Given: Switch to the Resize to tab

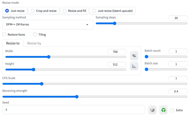Looking at the screenshot, I should pyautogui.click(x=13, y=43).
